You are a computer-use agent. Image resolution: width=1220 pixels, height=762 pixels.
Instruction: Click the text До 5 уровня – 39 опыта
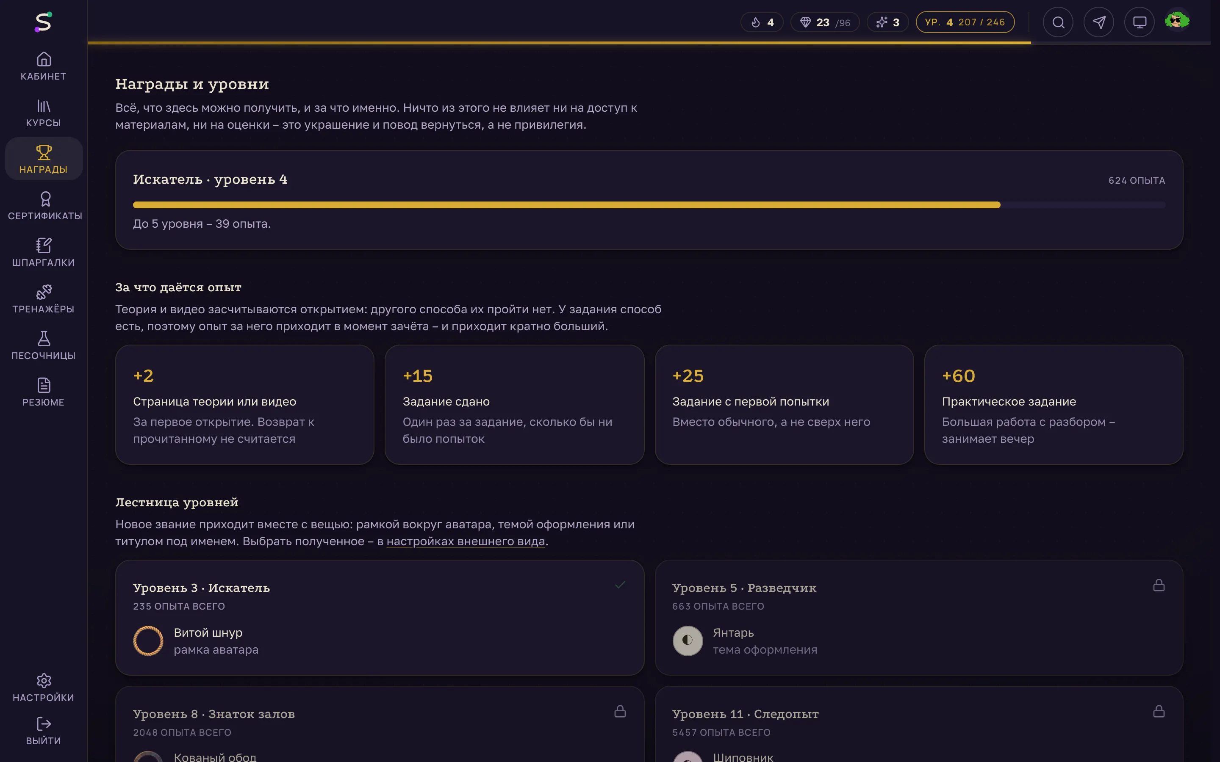tap(202, 224)
